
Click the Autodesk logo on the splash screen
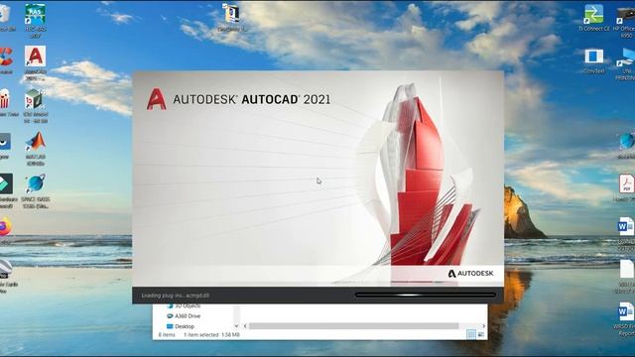point(470,274)
